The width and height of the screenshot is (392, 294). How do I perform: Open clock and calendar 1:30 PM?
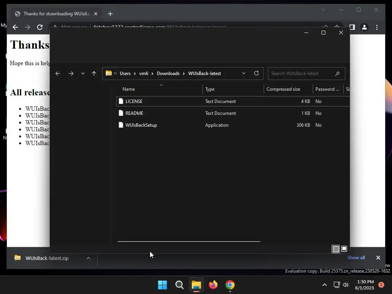pyautogui.click(x=365, y=285)
